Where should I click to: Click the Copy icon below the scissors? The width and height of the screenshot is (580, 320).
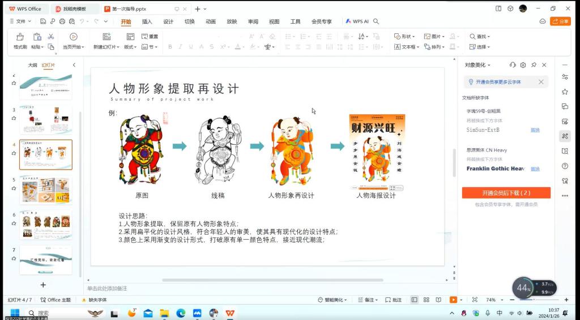pyautogui.click(x=51, y=47)
